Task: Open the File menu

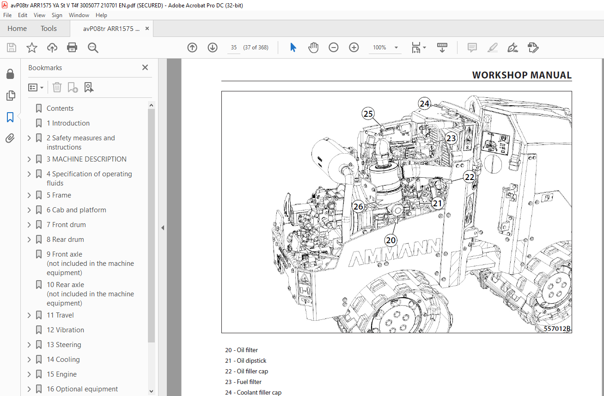Action: (x=7, y=15)
